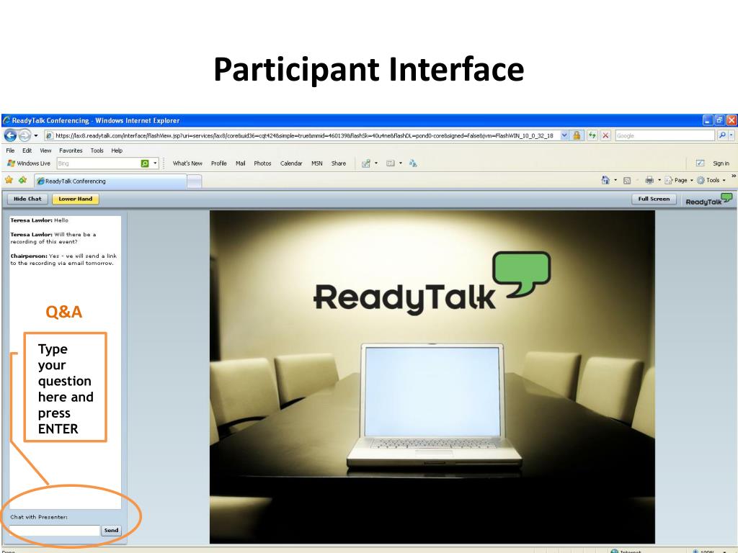Click Chairperson's reply about the recording link
The height and width of the screenshot is (553, 738).
63,259
